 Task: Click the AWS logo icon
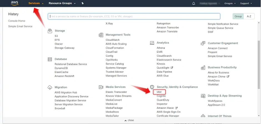(x=14, y=3)
